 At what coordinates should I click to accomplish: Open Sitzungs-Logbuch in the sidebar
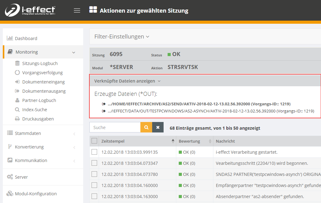(40, 63)
